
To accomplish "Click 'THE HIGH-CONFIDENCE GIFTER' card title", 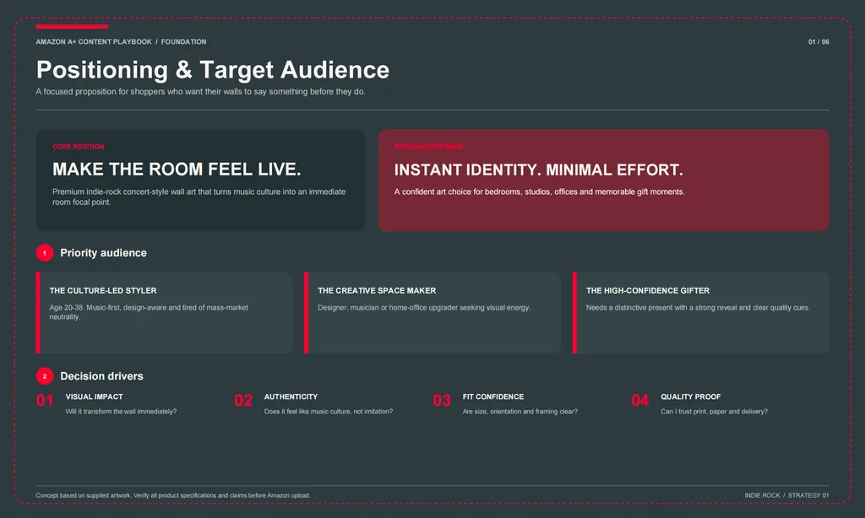I will pyautogui.click(x=648, y=290).
